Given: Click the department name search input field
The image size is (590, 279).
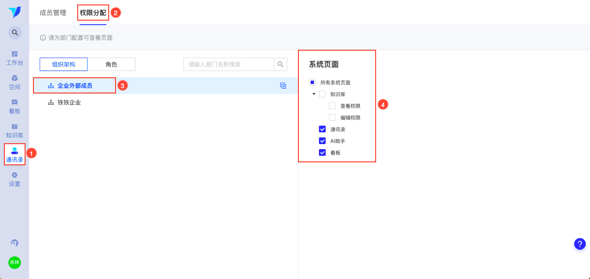Looking at the screenshot, I should click(x=229, y=64).
